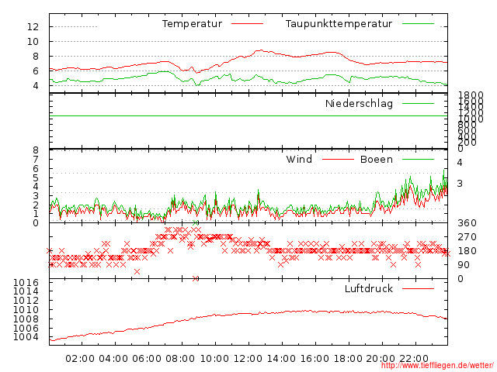Viewport: 497px width, 372px height.
Task: Click the 180 wind direction axis value
Action: [467, 251]
